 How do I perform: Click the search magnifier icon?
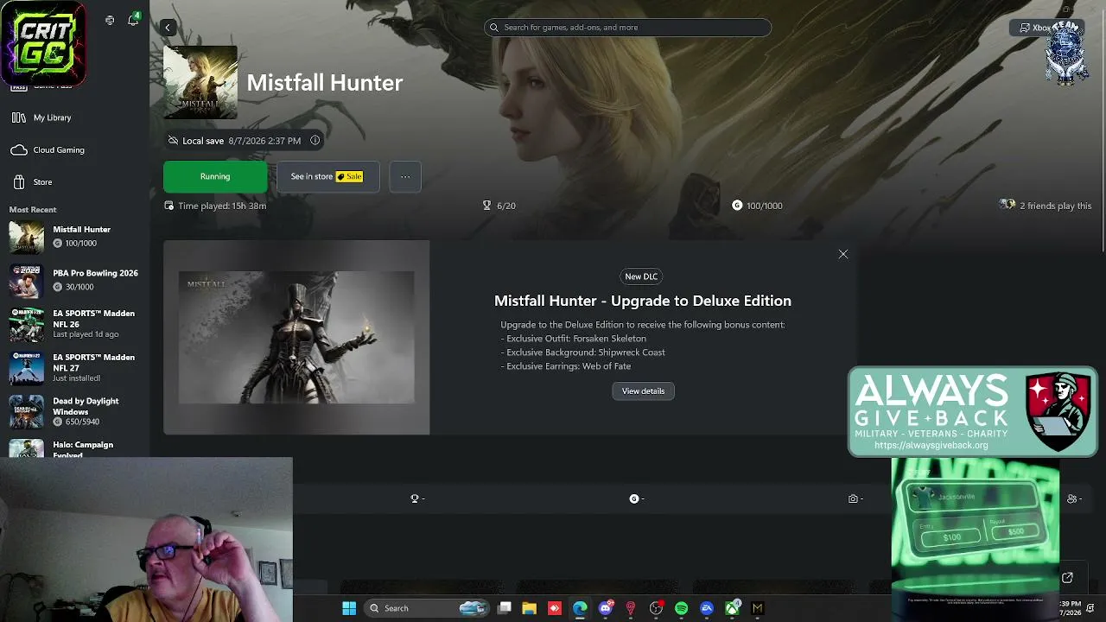(x=494, y=28)
